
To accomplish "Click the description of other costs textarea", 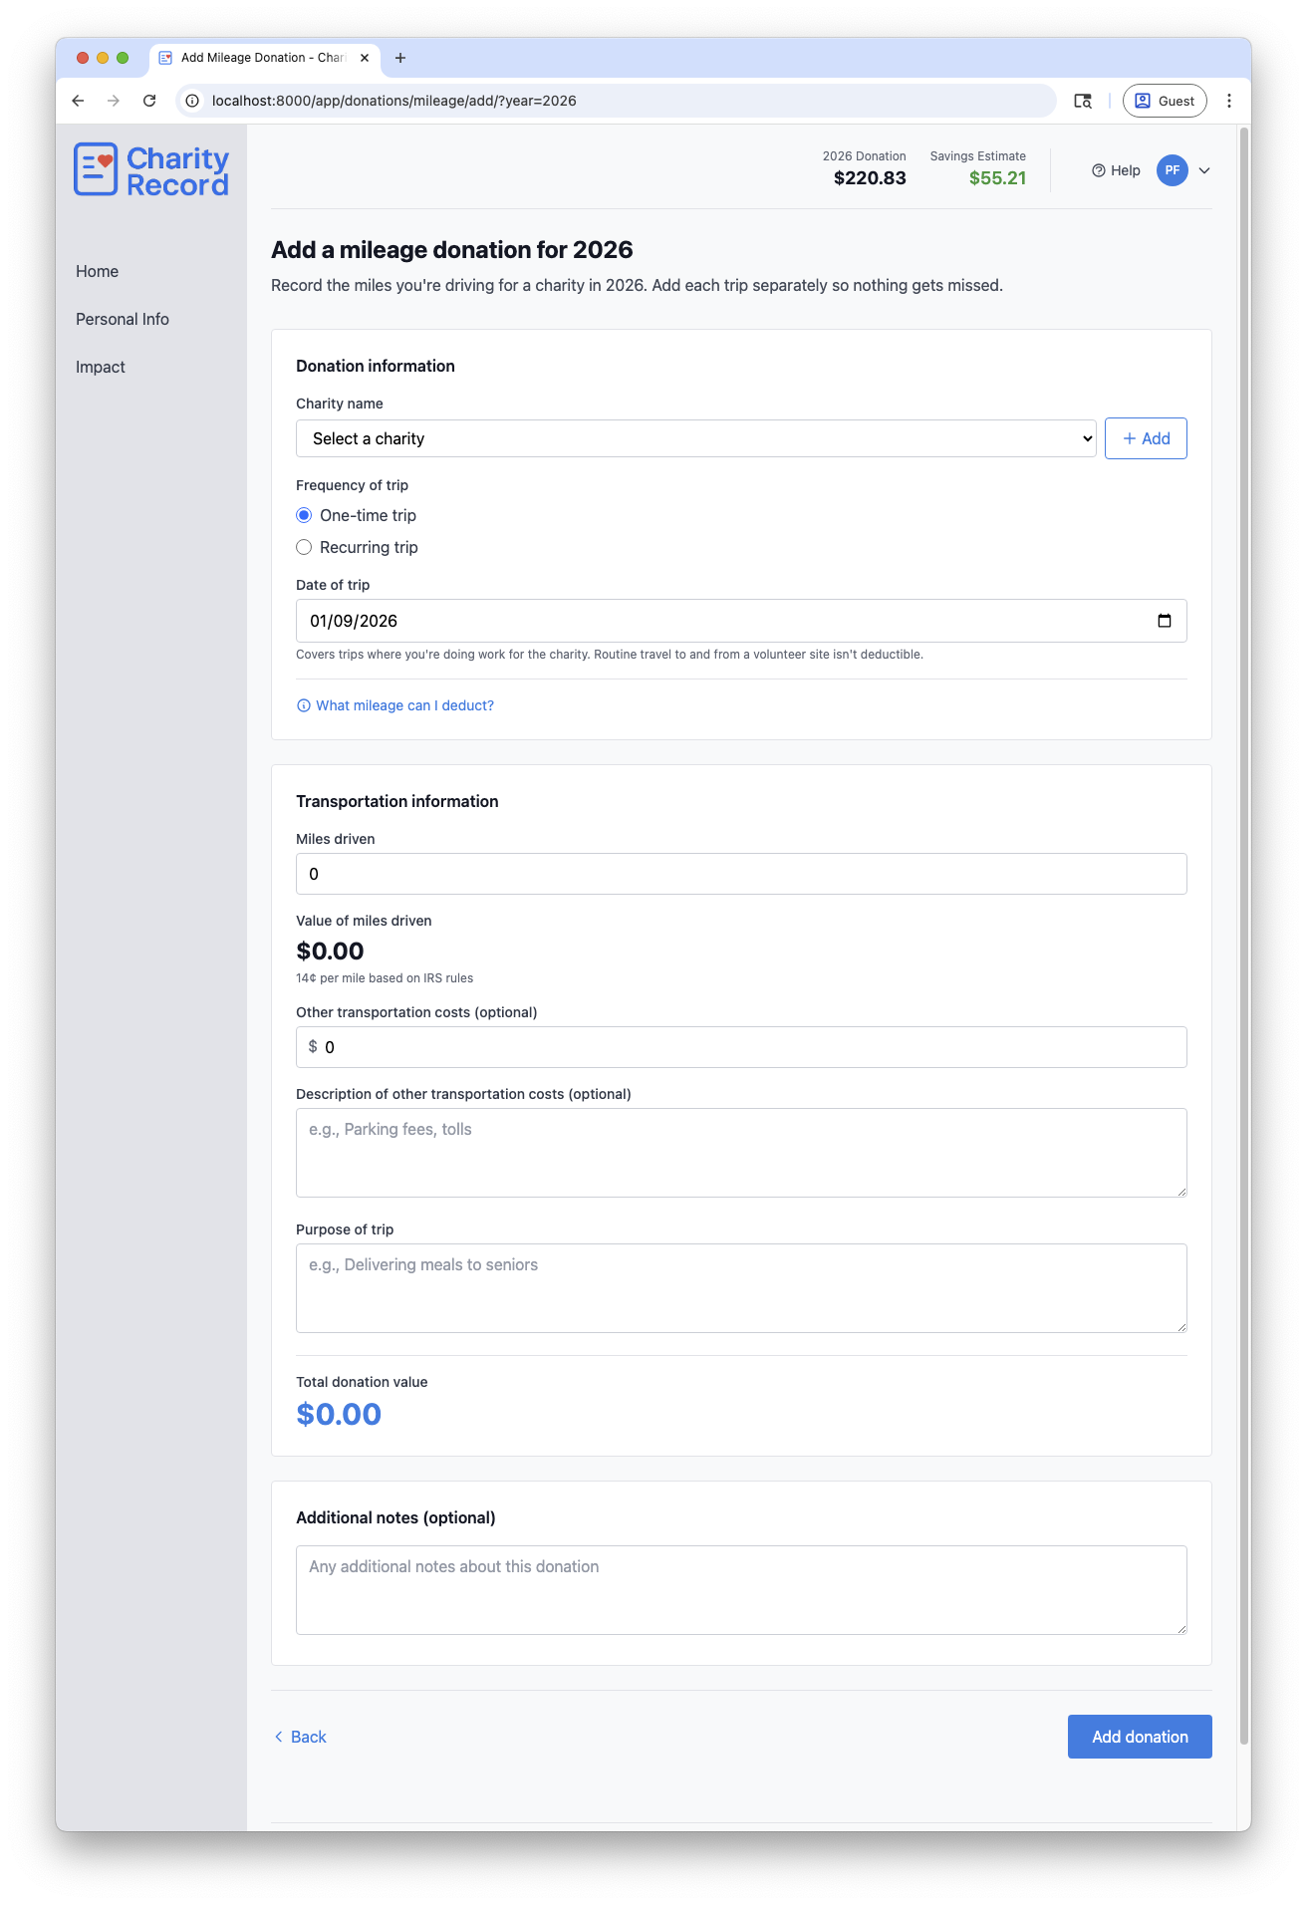I will pos(741,1153).
